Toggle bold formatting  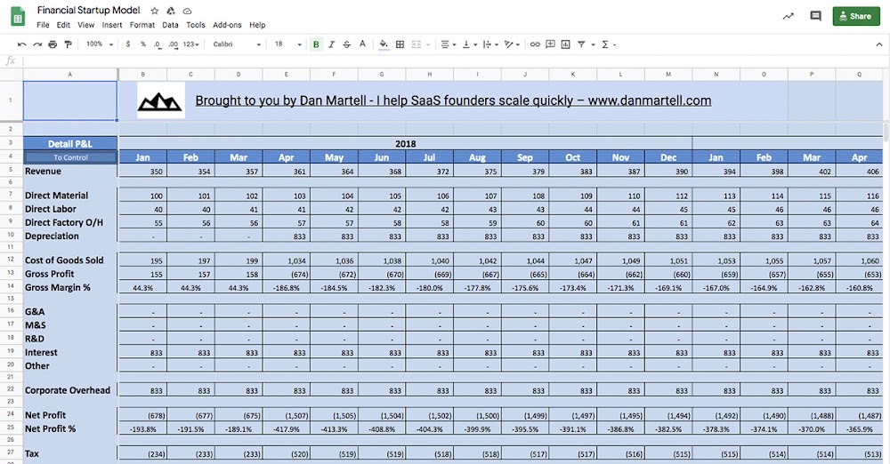pos(316,44)
